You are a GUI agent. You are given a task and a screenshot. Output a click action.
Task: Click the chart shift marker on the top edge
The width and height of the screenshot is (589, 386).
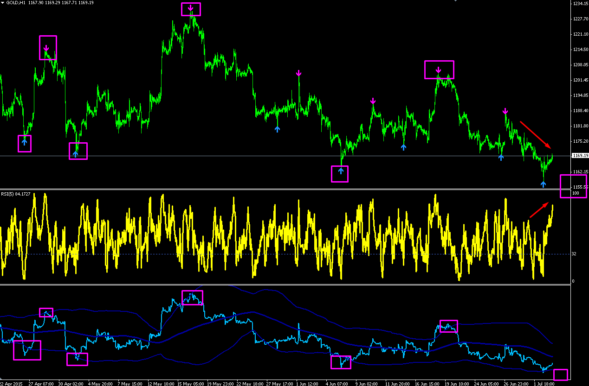pos(456,2)
